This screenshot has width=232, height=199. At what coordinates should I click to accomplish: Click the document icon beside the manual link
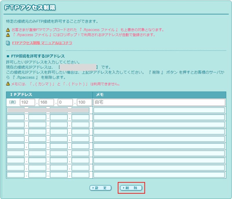[8, 43]
